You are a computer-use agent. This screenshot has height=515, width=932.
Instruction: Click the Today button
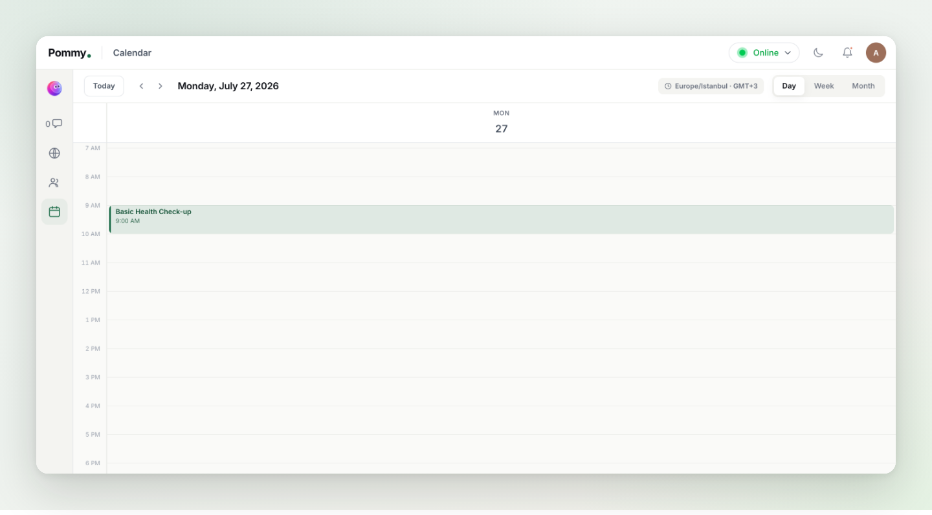[104, 86]
